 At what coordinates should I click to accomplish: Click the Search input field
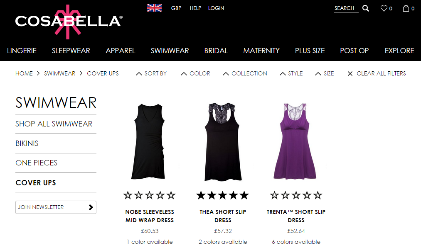(346, 8)
